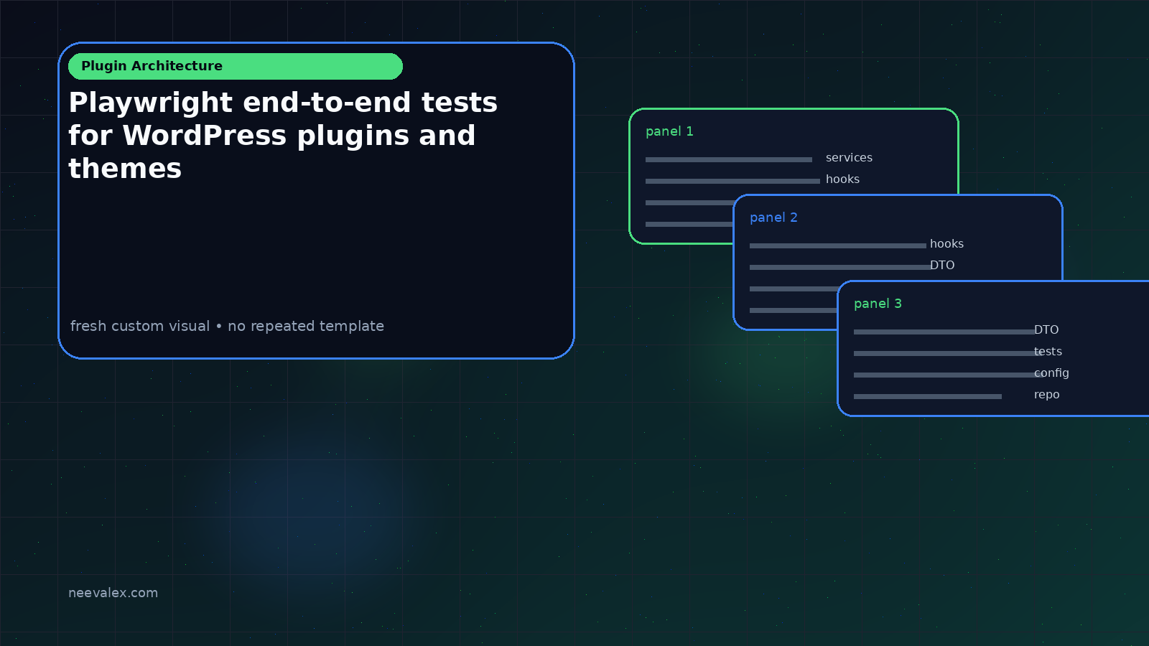Open the neevalex.com link
The image size is (1149, 646).
point(113,593)
